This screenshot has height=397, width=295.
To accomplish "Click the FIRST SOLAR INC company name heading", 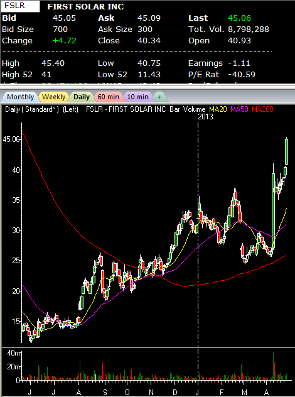I will point(85,7).
